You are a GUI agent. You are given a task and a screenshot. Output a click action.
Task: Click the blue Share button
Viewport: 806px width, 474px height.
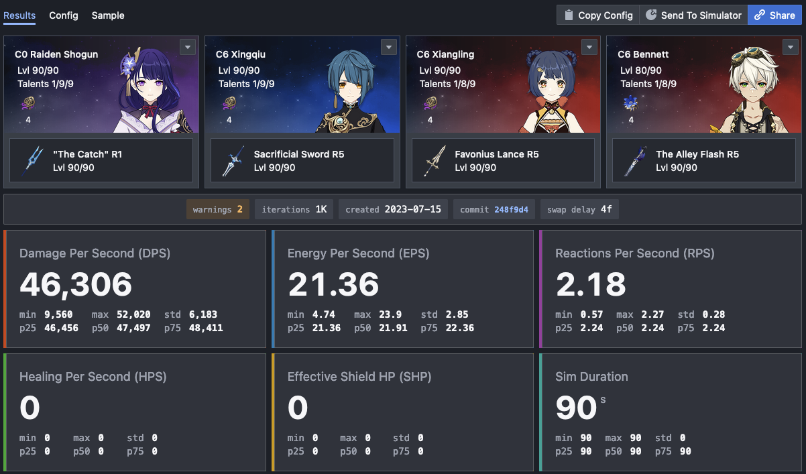click(774, 15)
